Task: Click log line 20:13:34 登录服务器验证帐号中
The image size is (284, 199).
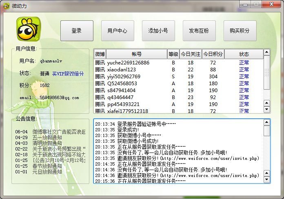Action: pyautogui.click(x=135, y=124)
